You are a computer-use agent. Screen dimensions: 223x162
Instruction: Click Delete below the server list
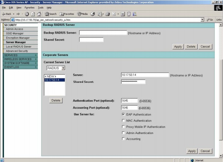point(56,100)
